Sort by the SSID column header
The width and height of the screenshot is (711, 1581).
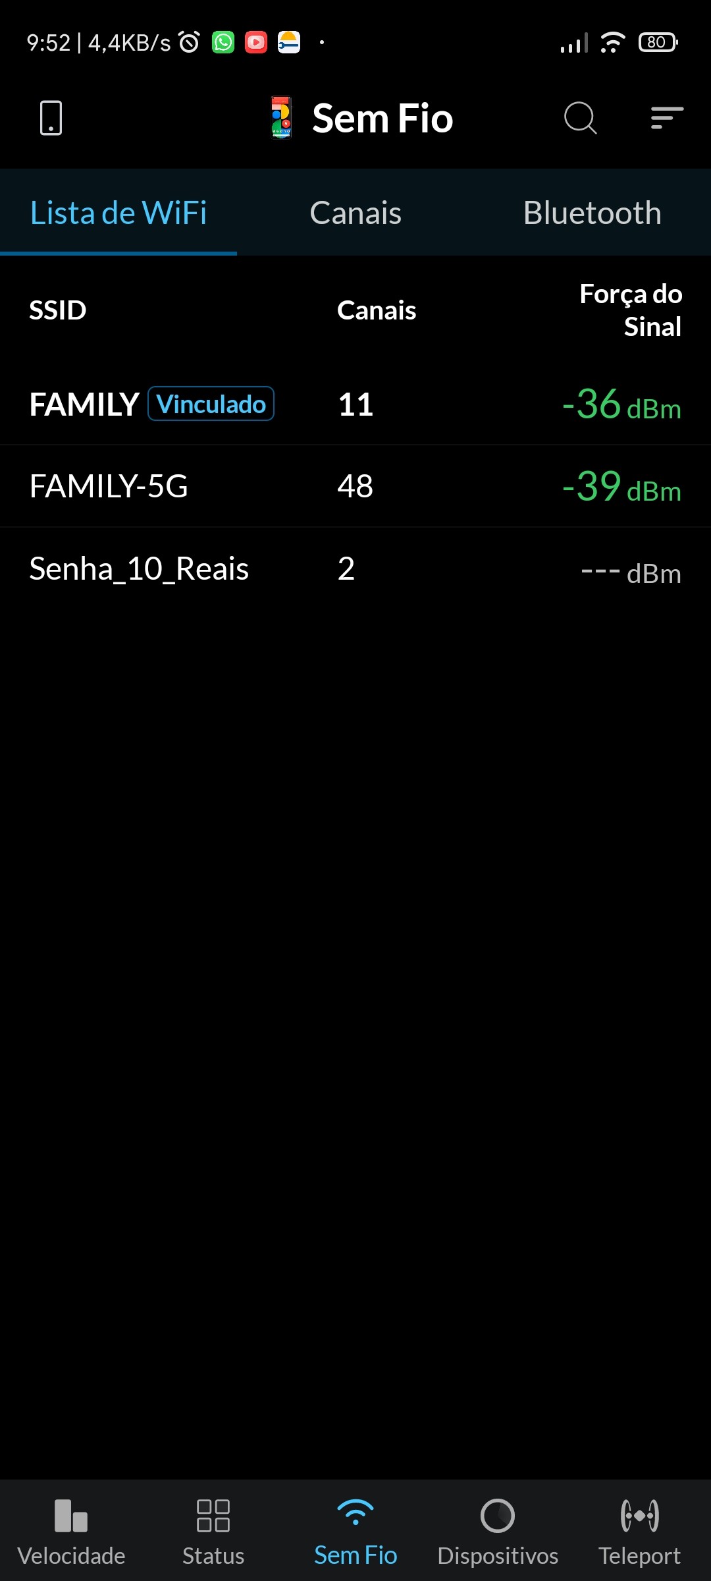[x=58, y=310]
